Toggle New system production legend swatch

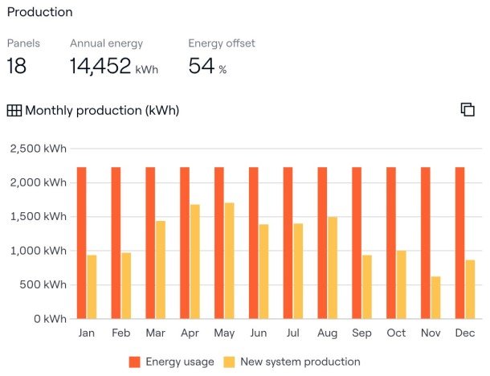pyautogui.click(x=228, y=362)
